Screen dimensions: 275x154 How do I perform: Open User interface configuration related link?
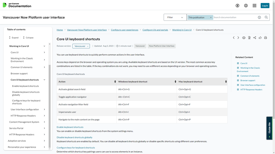(252, 85)
